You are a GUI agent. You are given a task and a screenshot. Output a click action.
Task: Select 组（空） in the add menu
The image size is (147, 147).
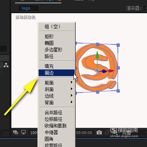click(x=57, y=26)
